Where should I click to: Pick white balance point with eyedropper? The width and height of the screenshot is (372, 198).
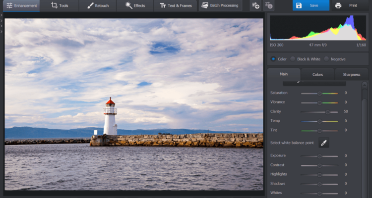[x=324, y=143]
